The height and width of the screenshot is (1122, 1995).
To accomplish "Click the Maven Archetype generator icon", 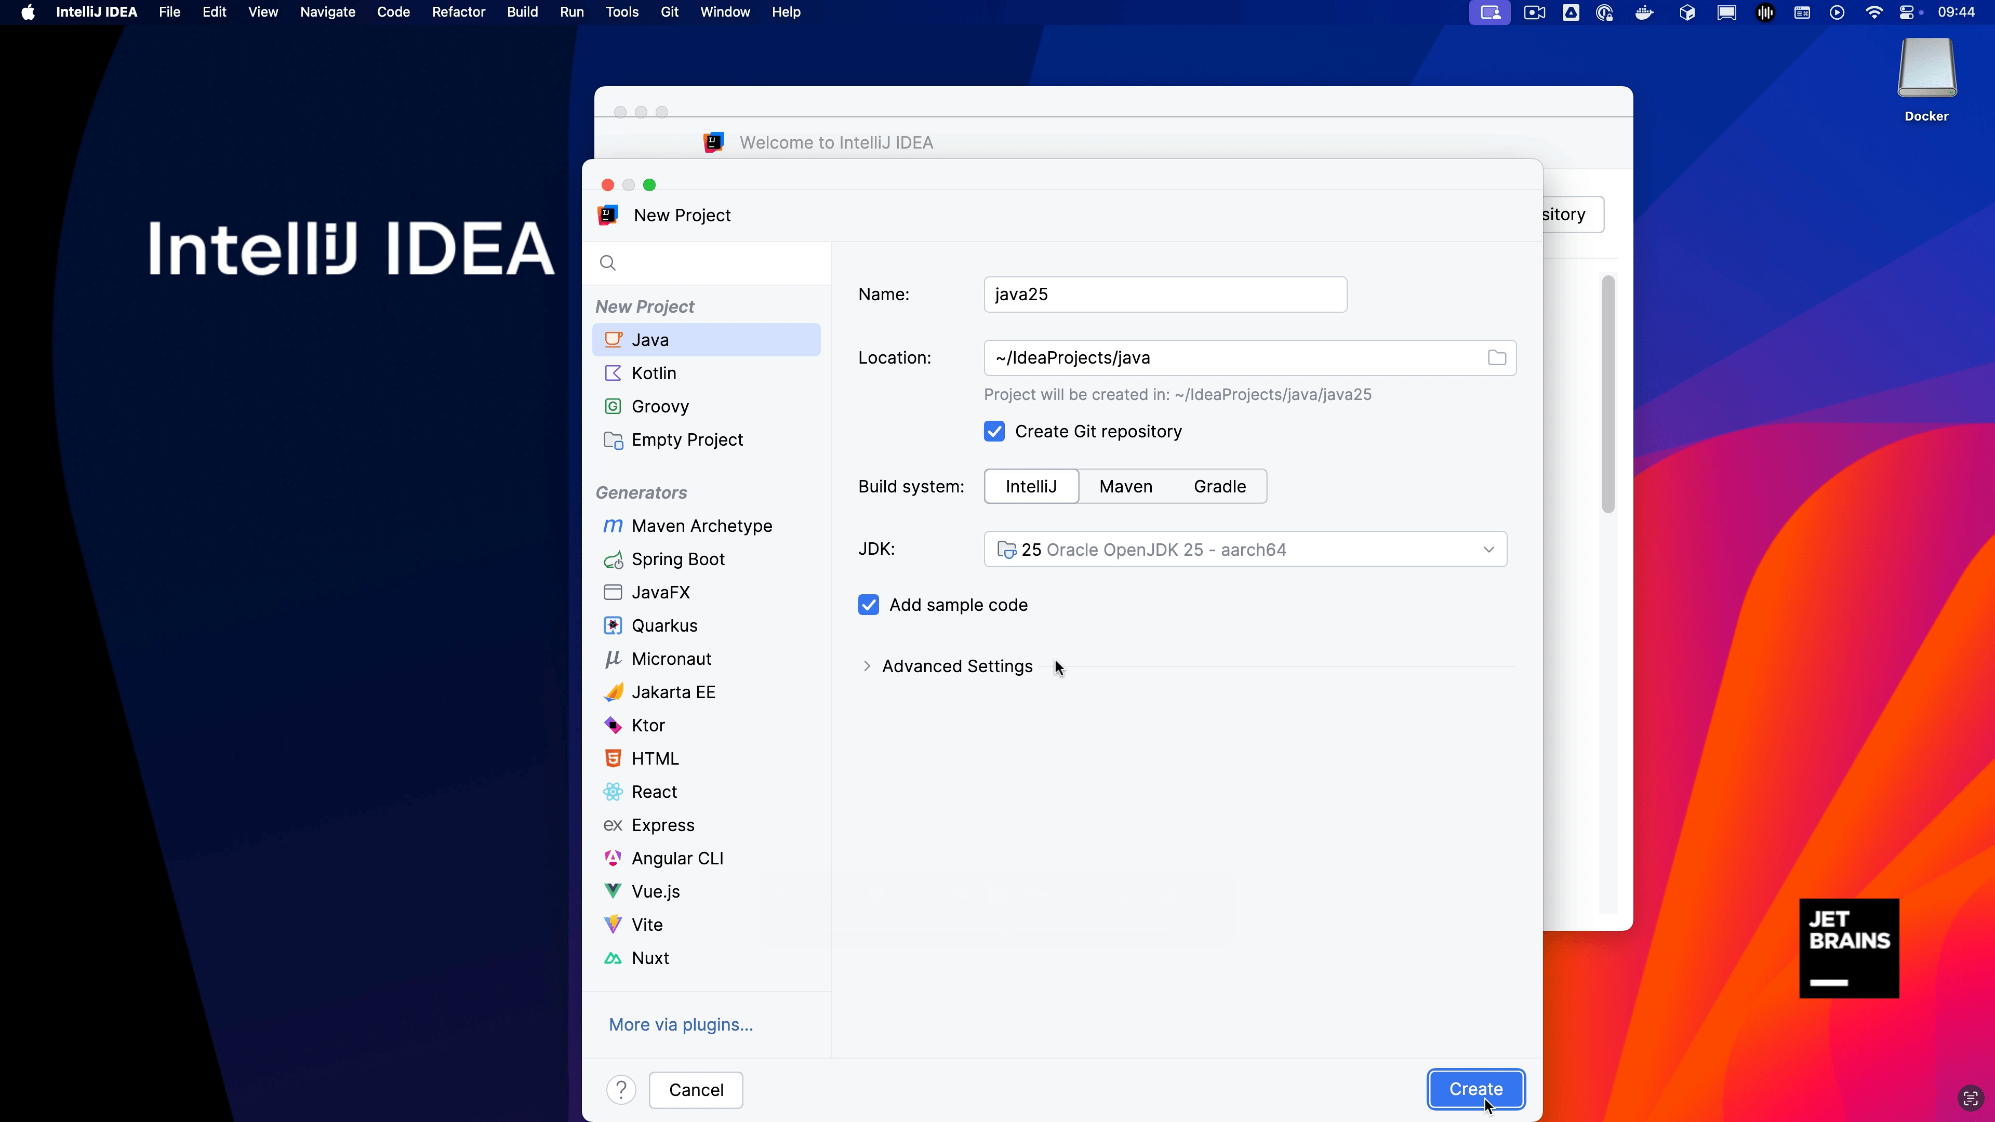I will pos(613,526).
